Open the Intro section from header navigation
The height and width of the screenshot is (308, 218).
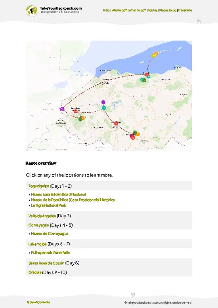pyautogui.click(x=106, y=10)
